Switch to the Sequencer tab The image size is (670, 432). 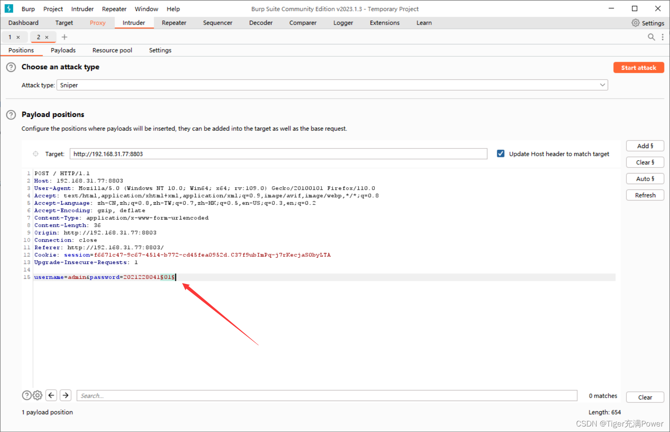pyautogui.click(x=218, y=23)
